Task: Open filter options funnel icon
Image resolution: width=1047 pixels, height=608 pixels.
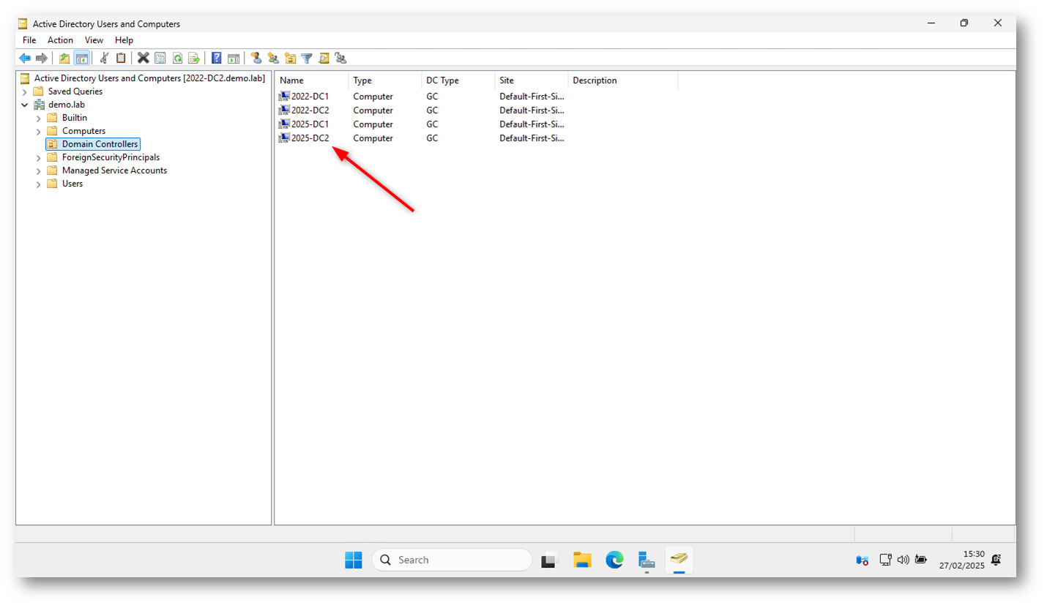Action: pyautogui.click(x=307, y=58)
